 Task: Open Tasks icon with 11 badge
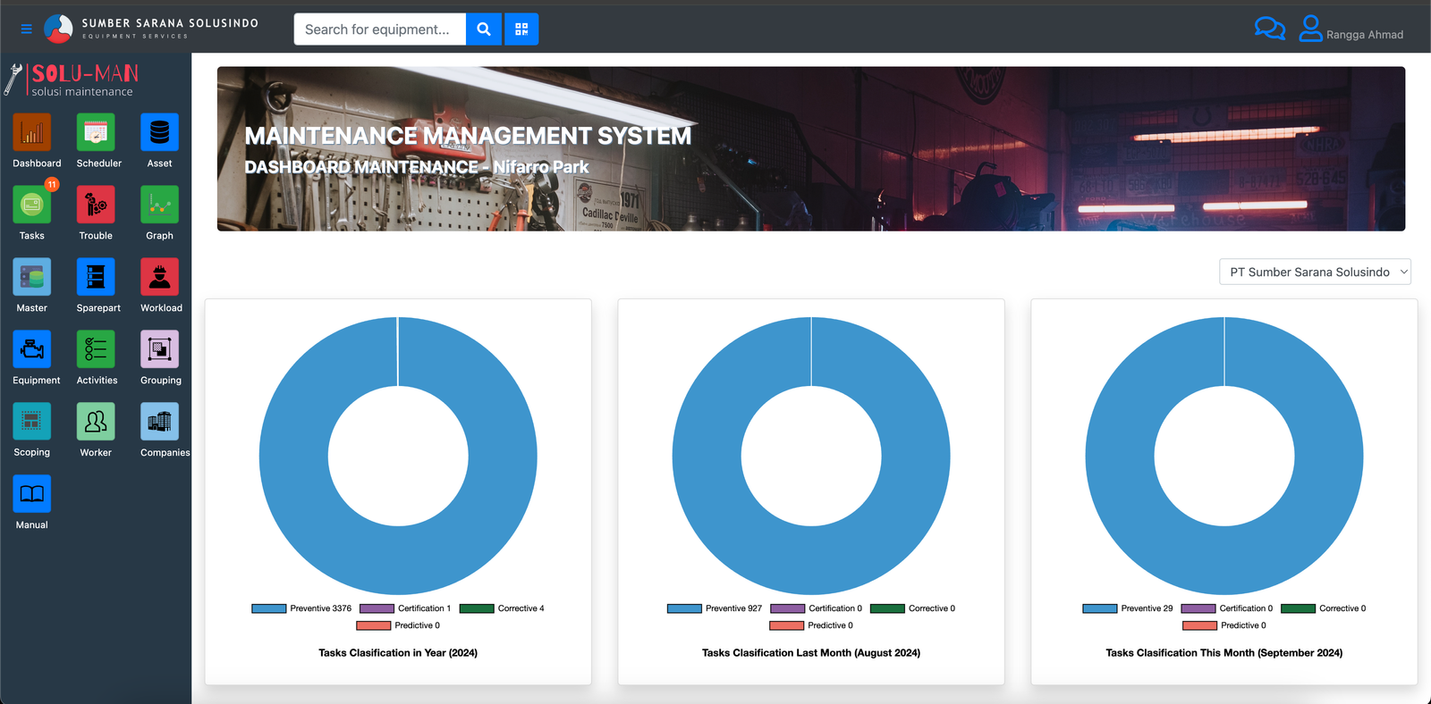click(32, 205)
